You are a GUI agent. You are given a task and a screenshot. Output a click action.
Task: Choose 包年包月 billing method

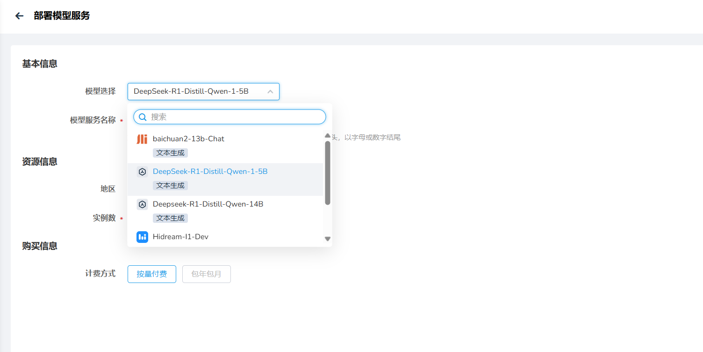(x=207, y=274)
